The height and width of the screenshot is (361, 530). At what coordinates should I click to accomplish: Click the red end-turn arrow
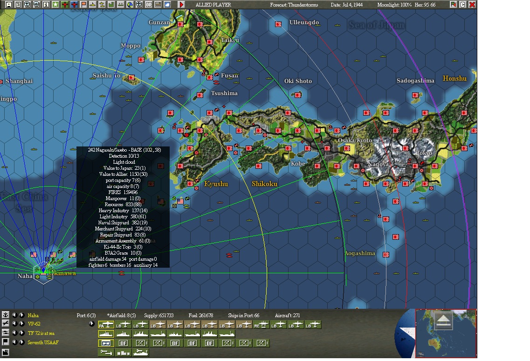click(x=181, y=4)
